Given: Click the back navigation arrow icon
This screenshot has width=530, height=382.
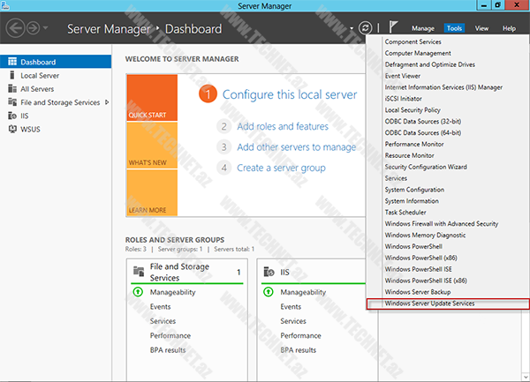Looking at the screenshot, I should coord(16,28).
